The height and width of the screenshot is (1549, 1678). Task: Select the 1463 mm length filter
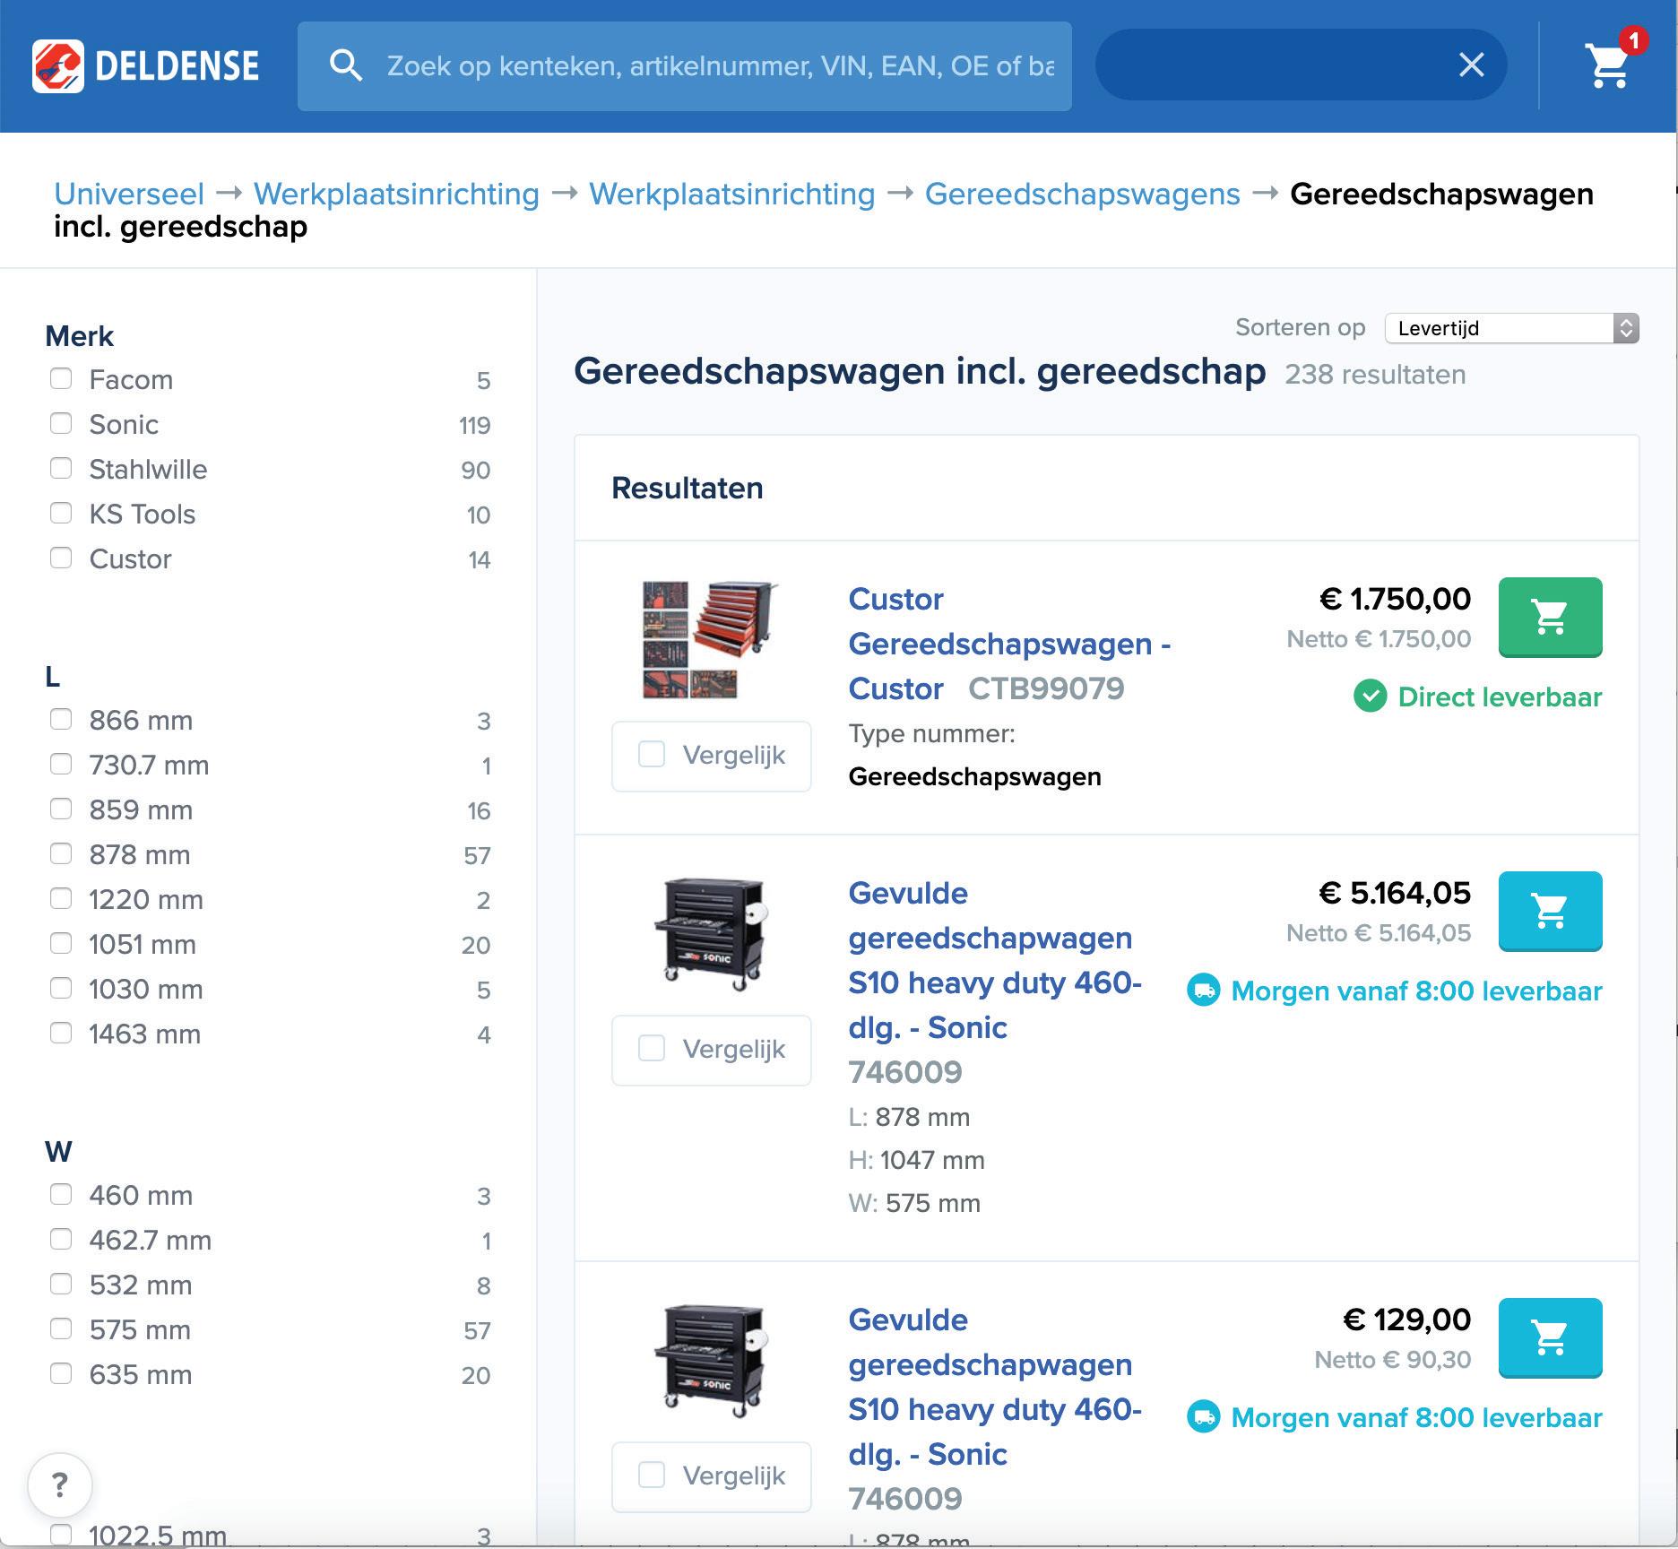click(61, 1033)
